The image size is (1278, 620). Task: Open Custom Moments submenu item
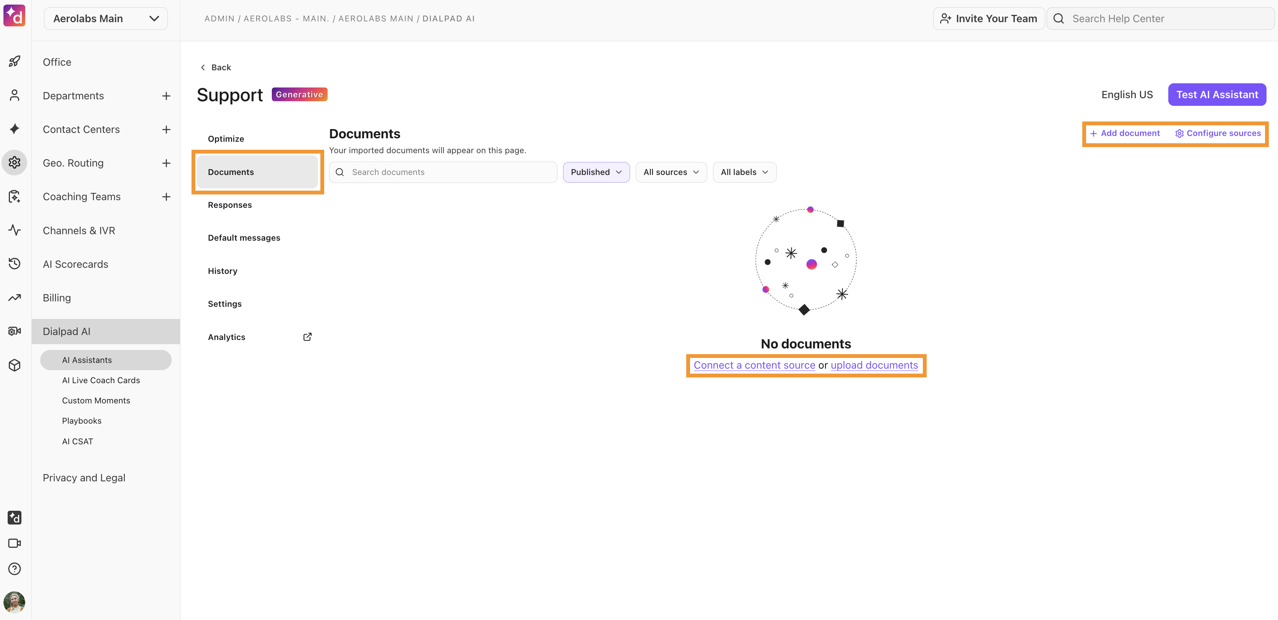click(96, 400)
